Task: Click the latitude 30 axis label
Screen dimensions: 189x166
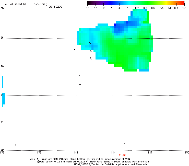Action: click(x=2, y=8)
